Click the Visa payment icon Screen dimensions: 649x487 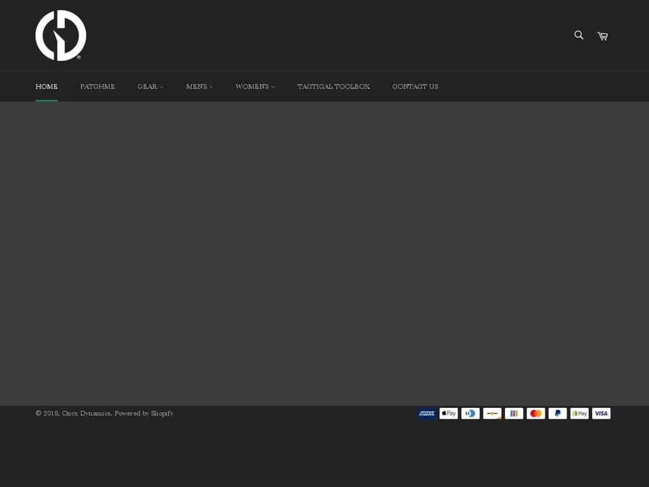pyautogui.click(x=601, y=413)
